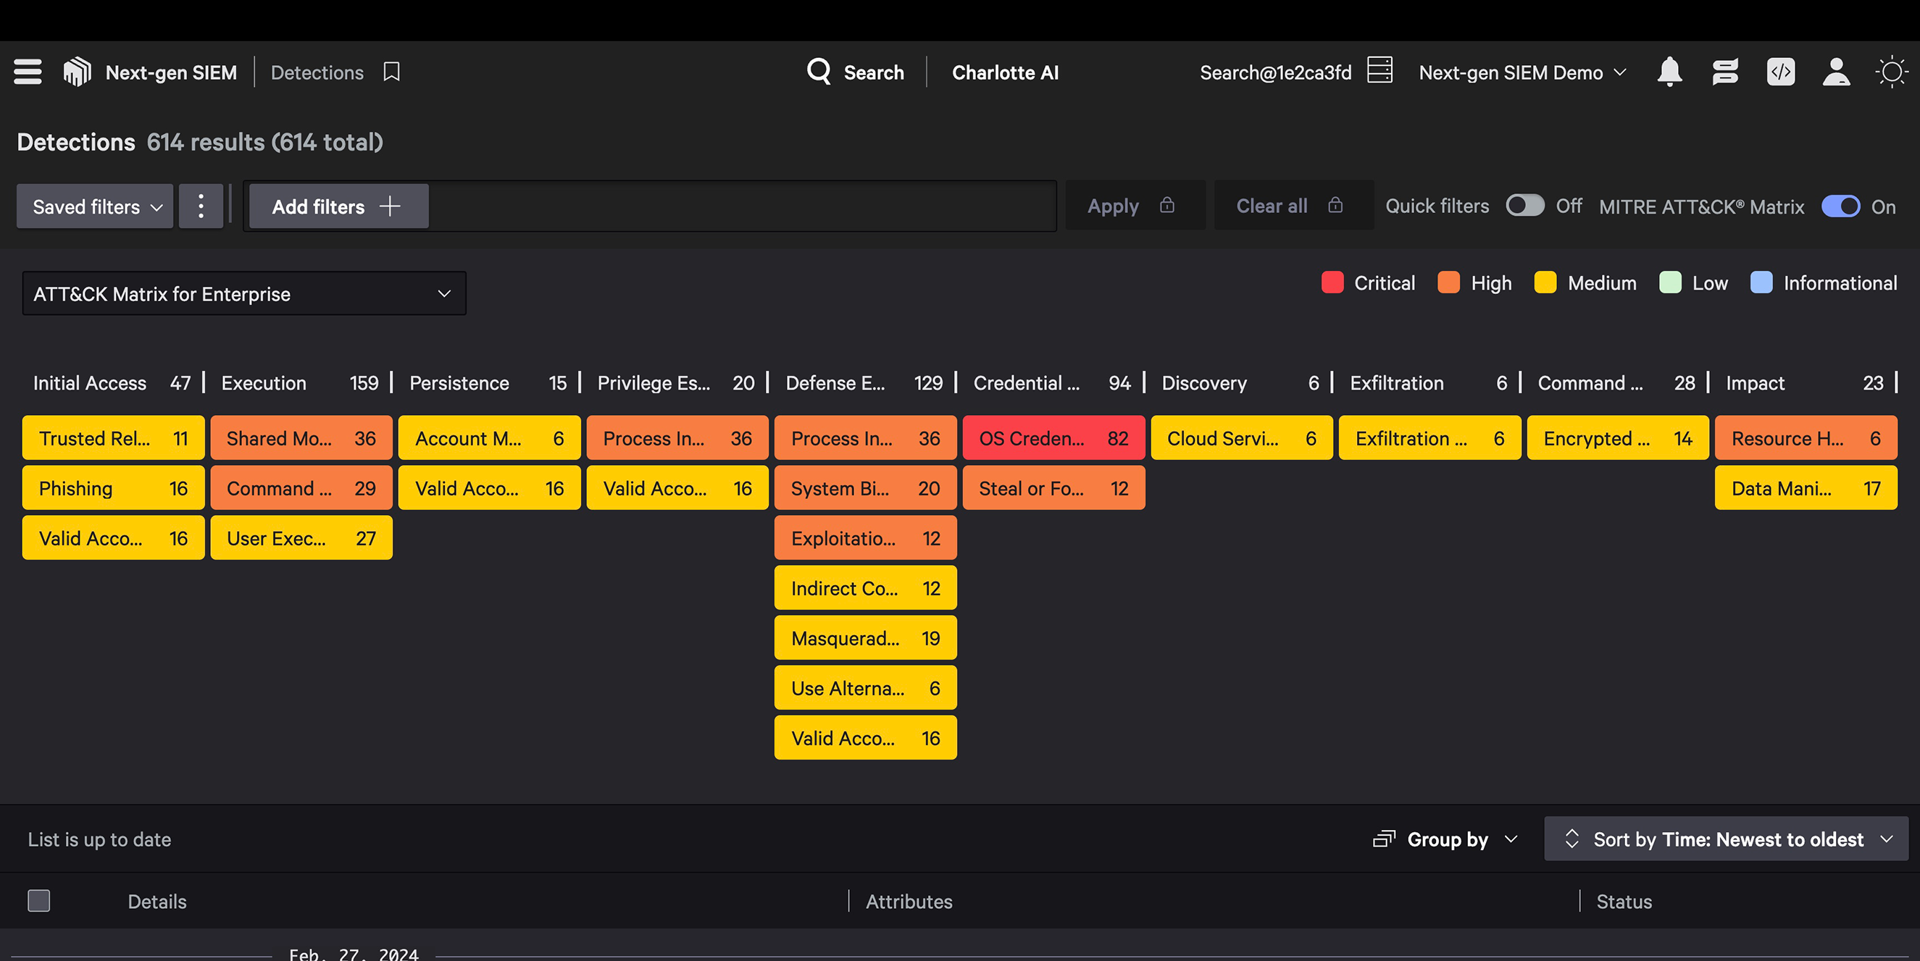Click the code brackets icon in header

1781,72
